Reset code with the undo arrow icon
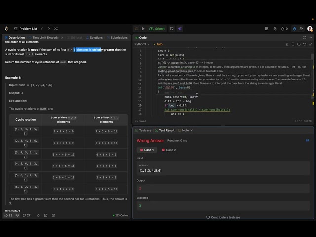Viewport: 316px width, 237px height. click(x=305, y=44)
